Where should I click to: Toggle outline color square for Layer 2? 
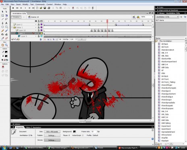42,25
